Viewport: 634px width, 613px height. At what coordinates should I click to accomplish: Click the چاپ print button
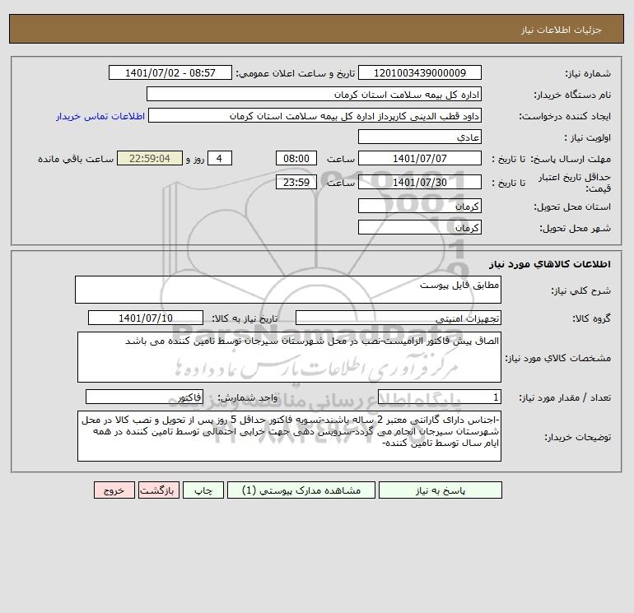[x=203, y=490]
